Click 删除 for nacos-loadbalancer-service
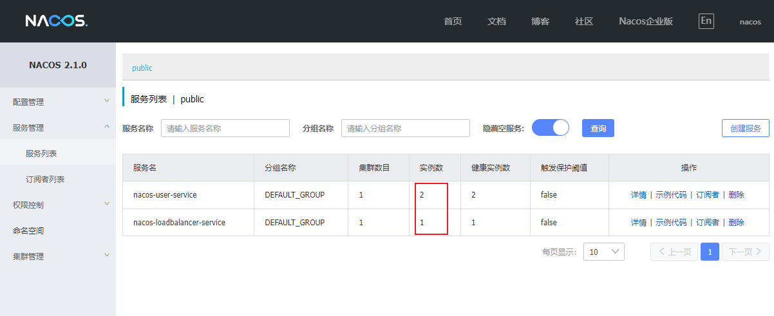 point(736,223)
